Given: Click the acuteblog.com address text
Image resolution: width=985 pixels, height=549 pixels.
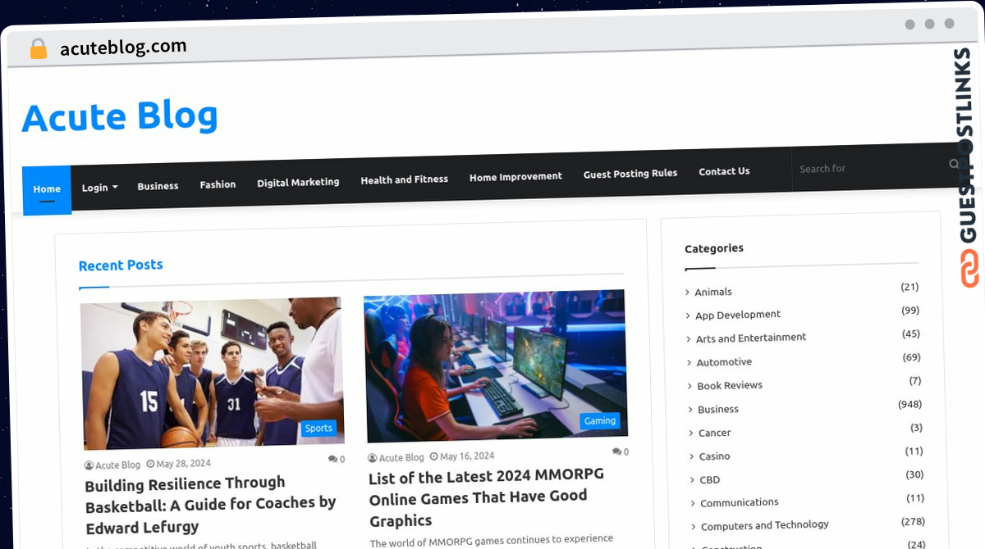Looking at the screenshot, I should (x=123, y=48).
